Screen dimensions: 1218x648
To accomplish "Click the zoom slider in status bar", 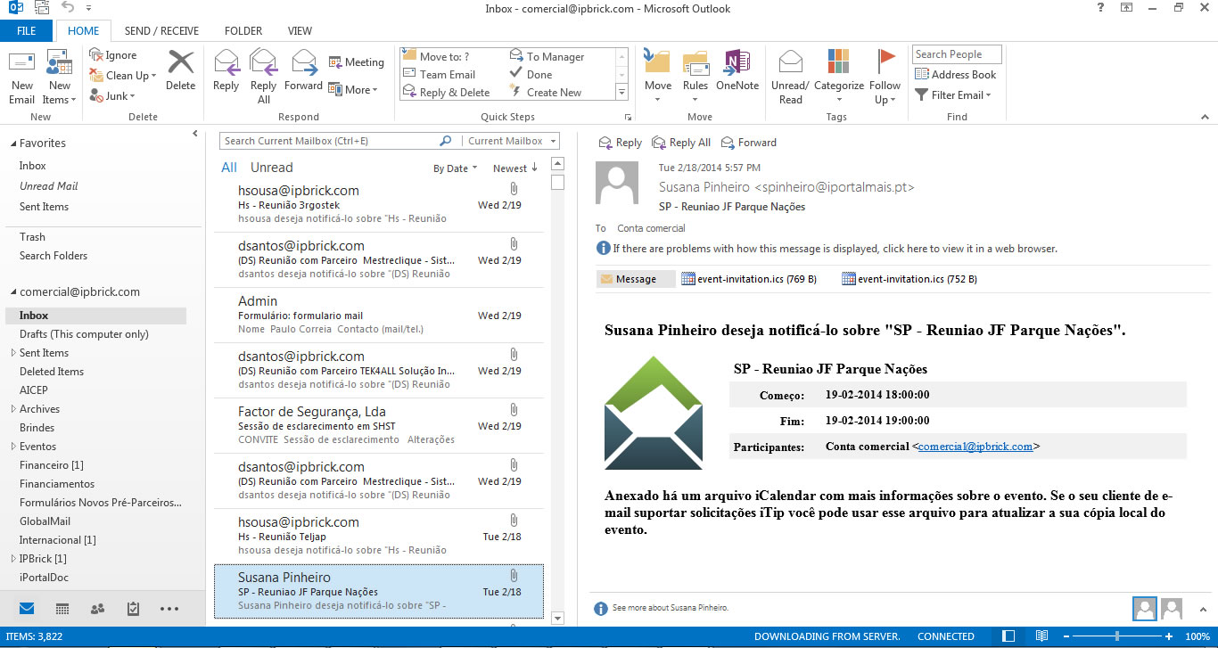I will (1117, 636).
